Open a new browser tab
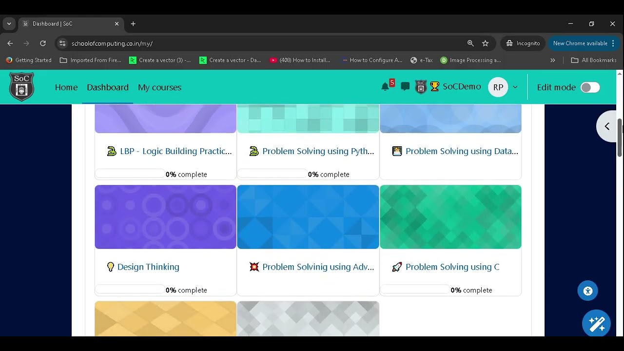624x351 pixels. [x=133, y=23]
